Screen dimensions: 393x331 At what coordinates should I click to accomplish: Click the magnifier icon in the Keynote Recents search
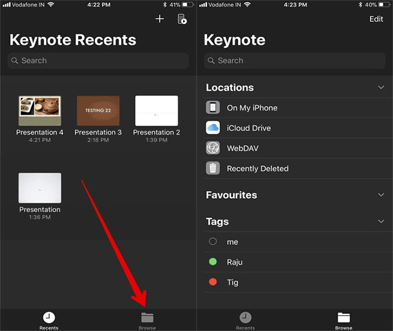[x=15, y=60]
